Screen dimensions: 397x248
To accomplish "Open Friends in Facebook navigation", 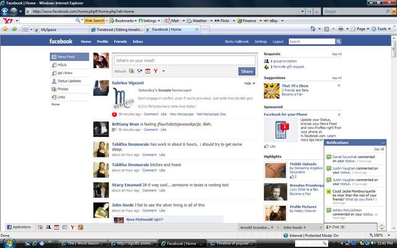I will pos(120,42).
